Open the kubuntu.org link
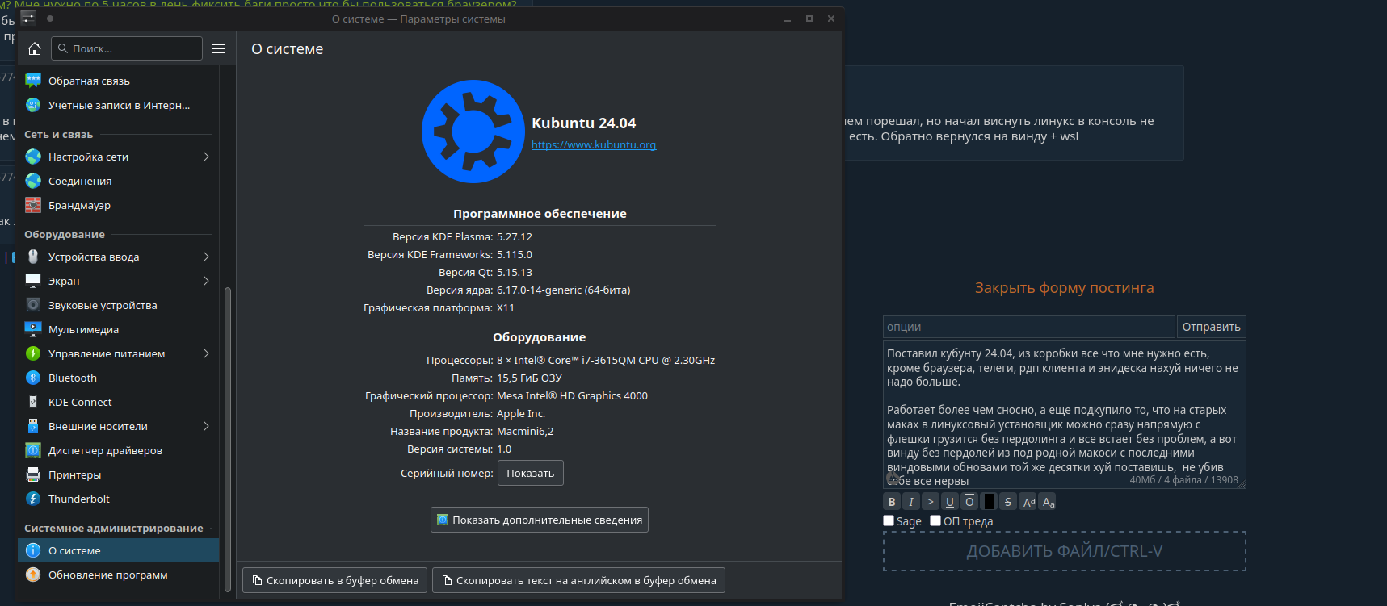Image resolution: width=1387 pixels, height=606 pixels. 594,145
